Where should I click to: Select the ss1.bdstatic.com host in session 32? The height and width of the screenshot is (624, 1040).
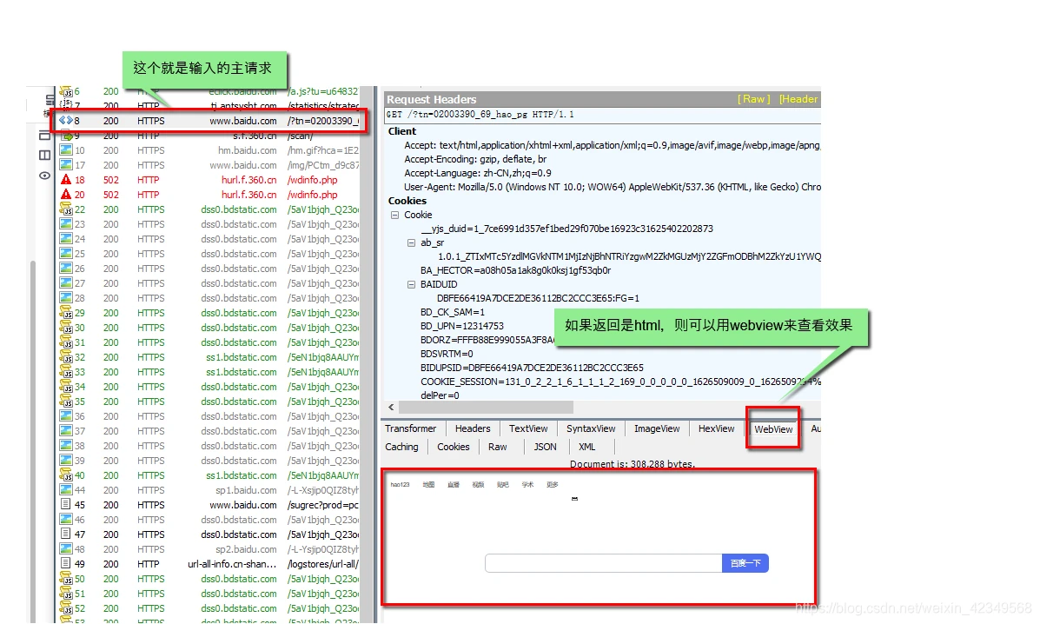(242, 357)
